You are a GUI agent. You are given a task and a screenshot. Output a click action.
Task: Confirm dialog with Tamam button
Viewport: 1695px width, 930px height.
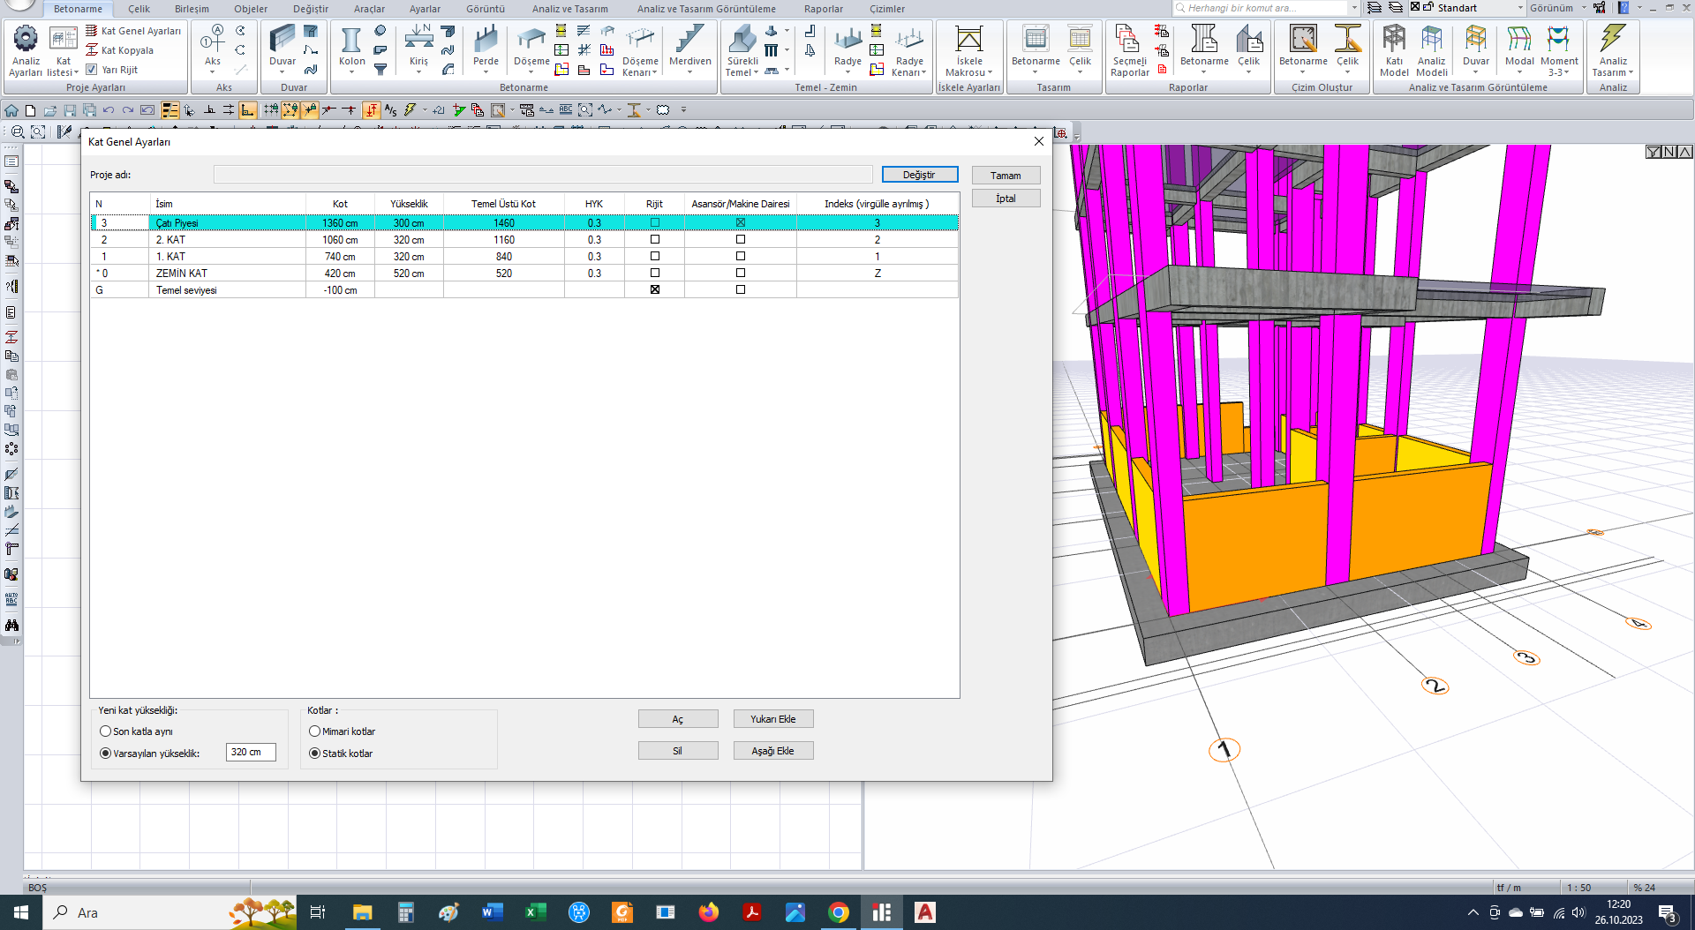click(1006, 176)
